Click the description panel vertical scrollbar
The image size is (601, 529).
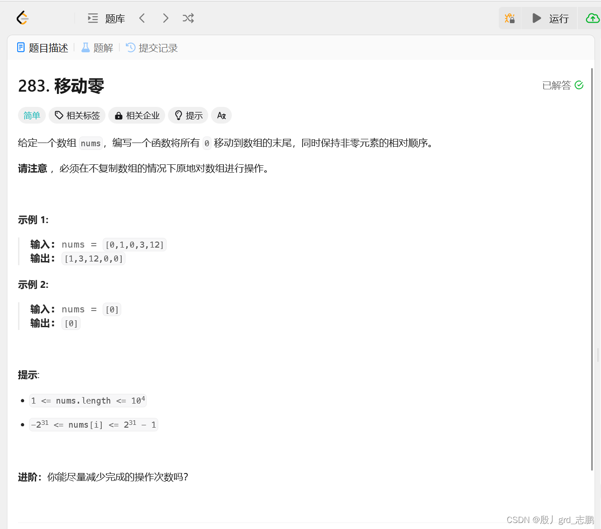592,268
